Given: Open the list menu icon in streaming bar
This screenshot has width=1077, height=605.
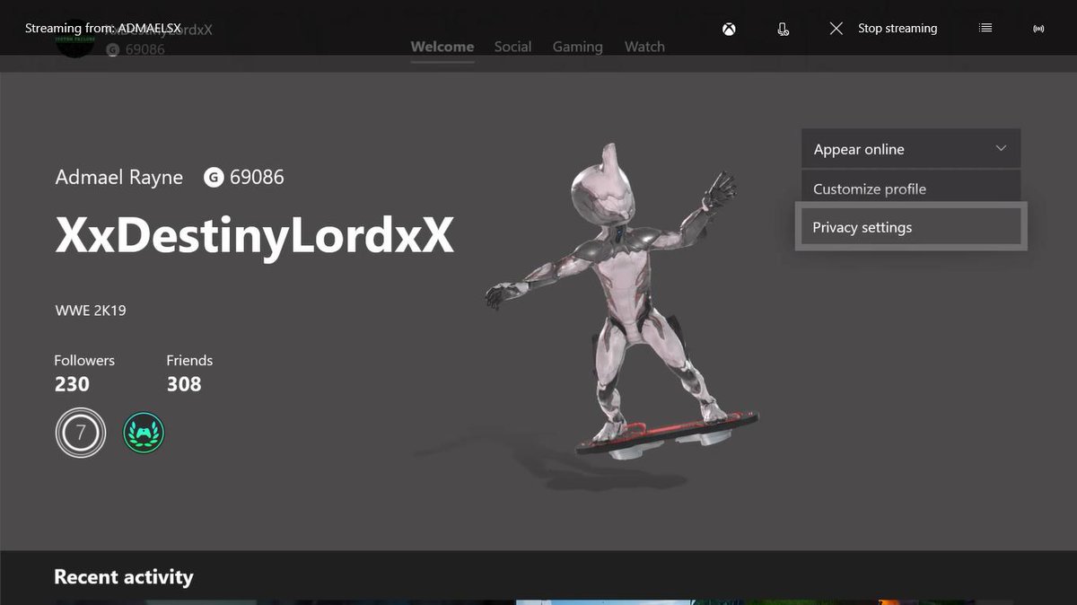Looking at the screenshot, I should pyautogui.click(x=985, y=29).
